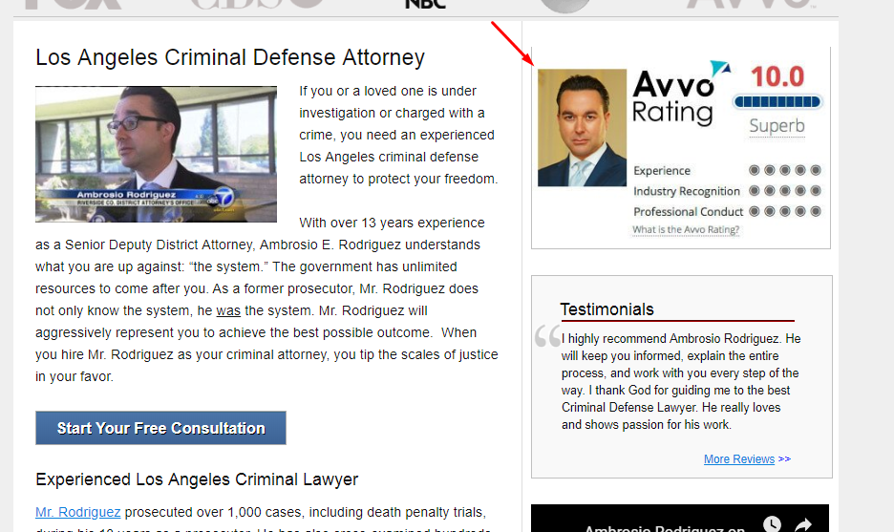Click the Ambrosio Rodriguez news video thumbnail
This screenshot has width=894, height=532.
(x=157, y=154)
